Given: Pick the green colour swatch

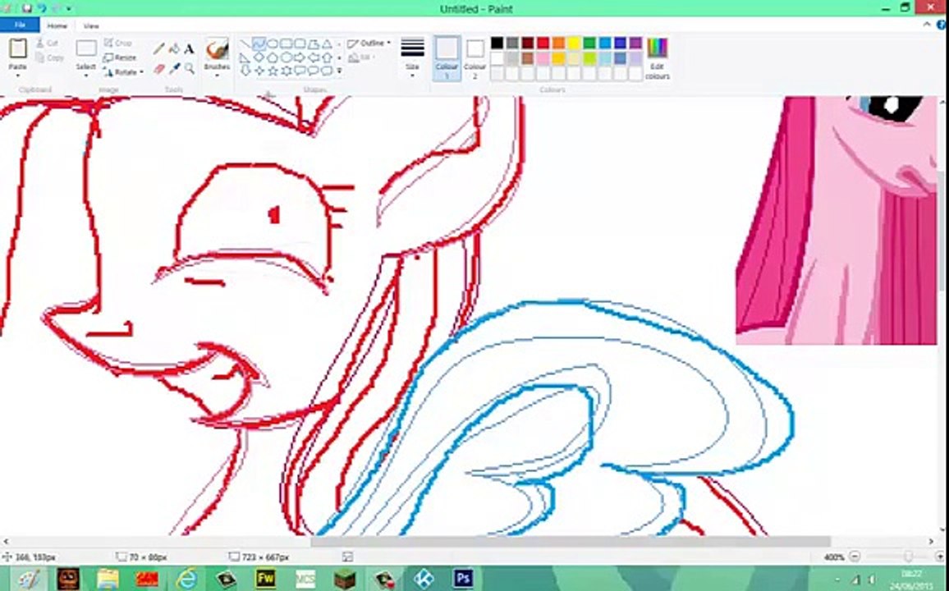Looking at the screenshot, I should tap(589, 43).
